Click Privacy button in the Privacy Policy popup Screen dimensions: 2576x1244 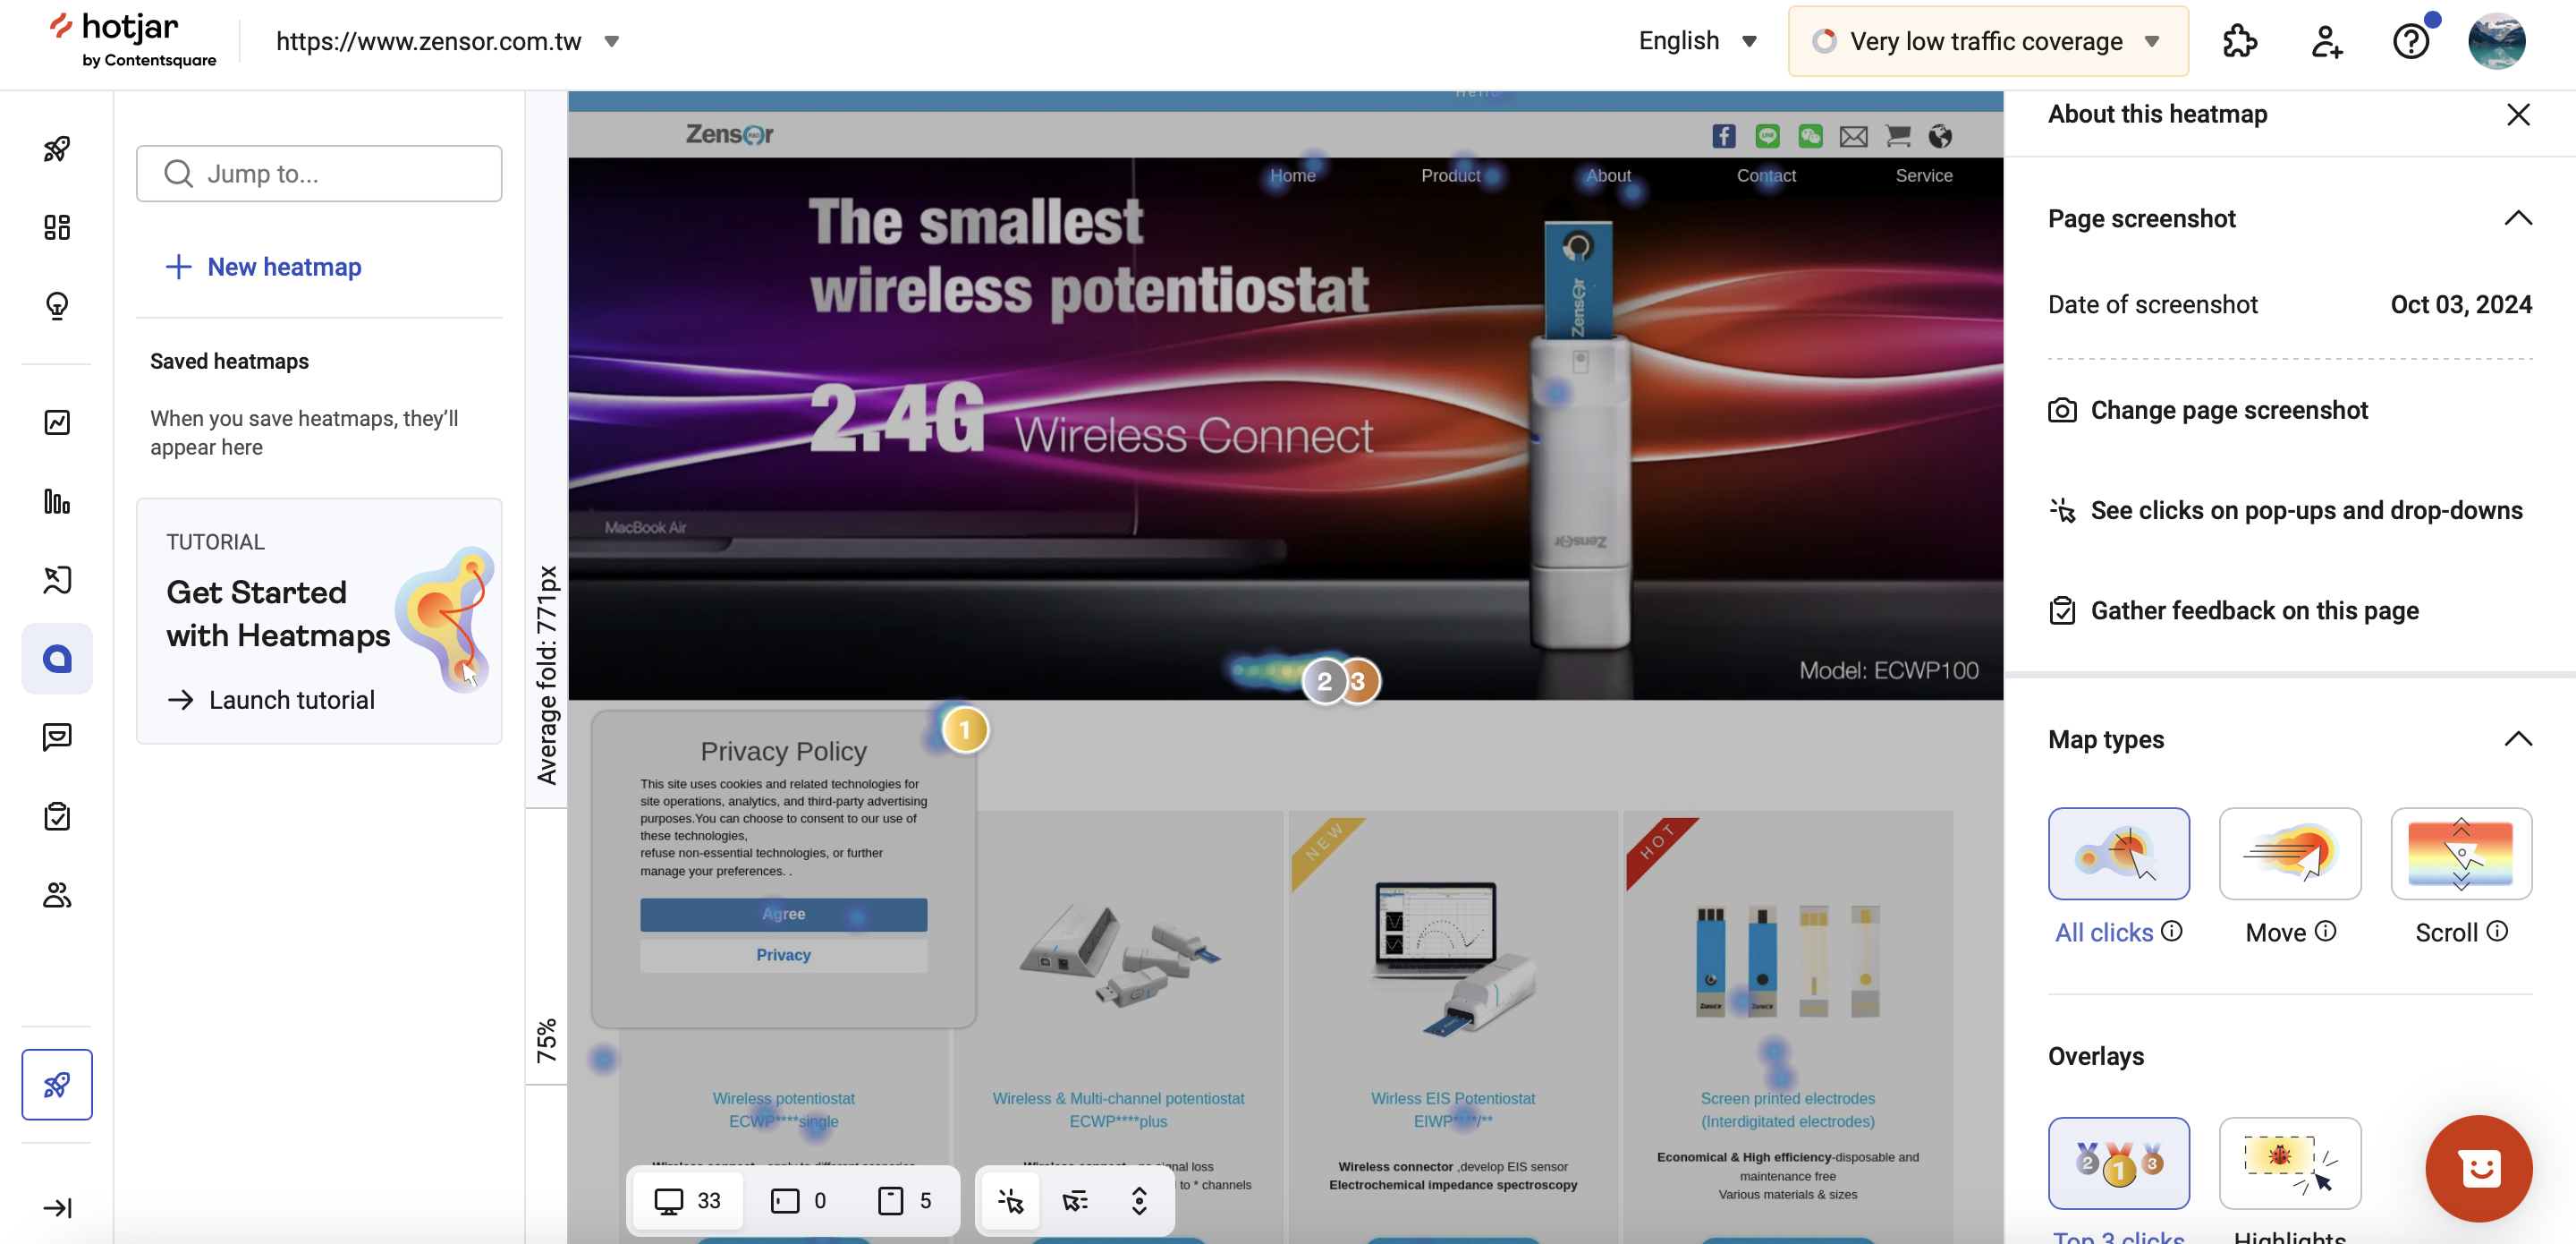click(783, 954)
